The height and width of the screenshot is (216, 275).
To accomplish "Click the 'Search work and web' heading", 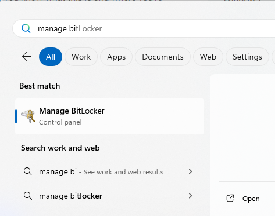I will 60,148.
